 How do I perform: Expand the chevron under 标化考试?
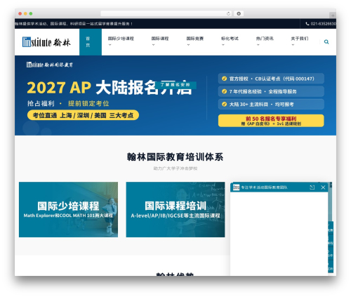point(223,45)
